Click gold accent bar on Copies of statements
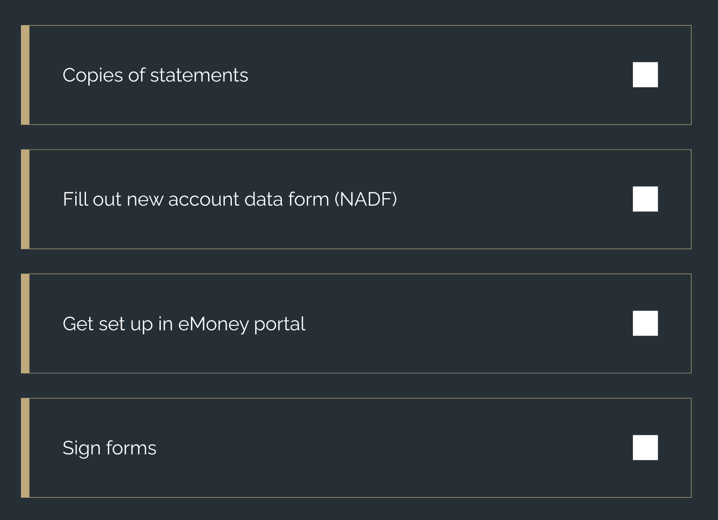The width and height of the screenshot is (718, 520). [25, 75]
